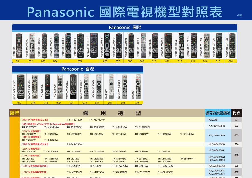The width and height of the screenshot is (252, 178).
Task: Select model "TH-43JX750W" in the table
Action: tap(29, 127)
